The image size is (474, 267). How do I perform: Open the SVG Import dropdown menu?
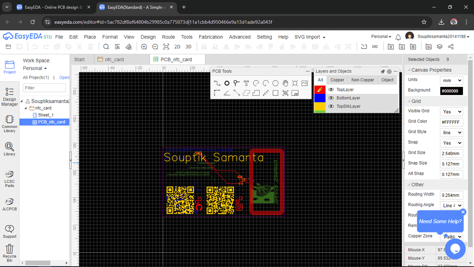coord(310,37)
